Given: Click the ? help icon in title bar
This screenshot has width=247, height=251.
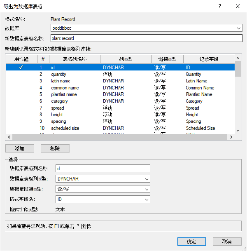Looking at the screenshot, I should [x=220, y=6].
